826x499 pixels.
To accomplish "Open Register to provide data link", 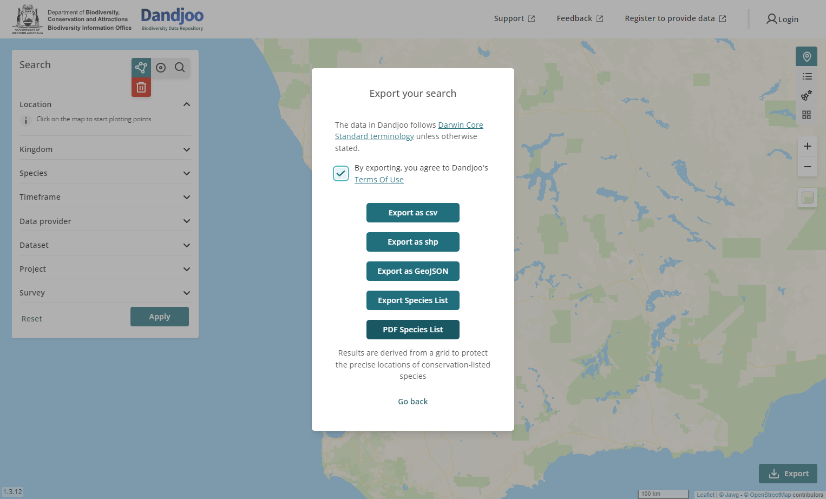I will pos(675,18).
